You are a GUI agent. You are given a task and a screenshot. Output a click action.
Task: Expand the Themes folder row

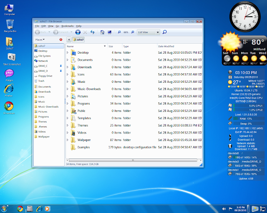pyautogui.click(x=68, y=125)
